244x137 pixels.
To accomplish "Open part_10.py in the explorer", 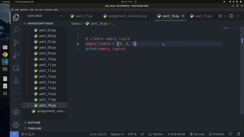I will (x=45, y=59).
